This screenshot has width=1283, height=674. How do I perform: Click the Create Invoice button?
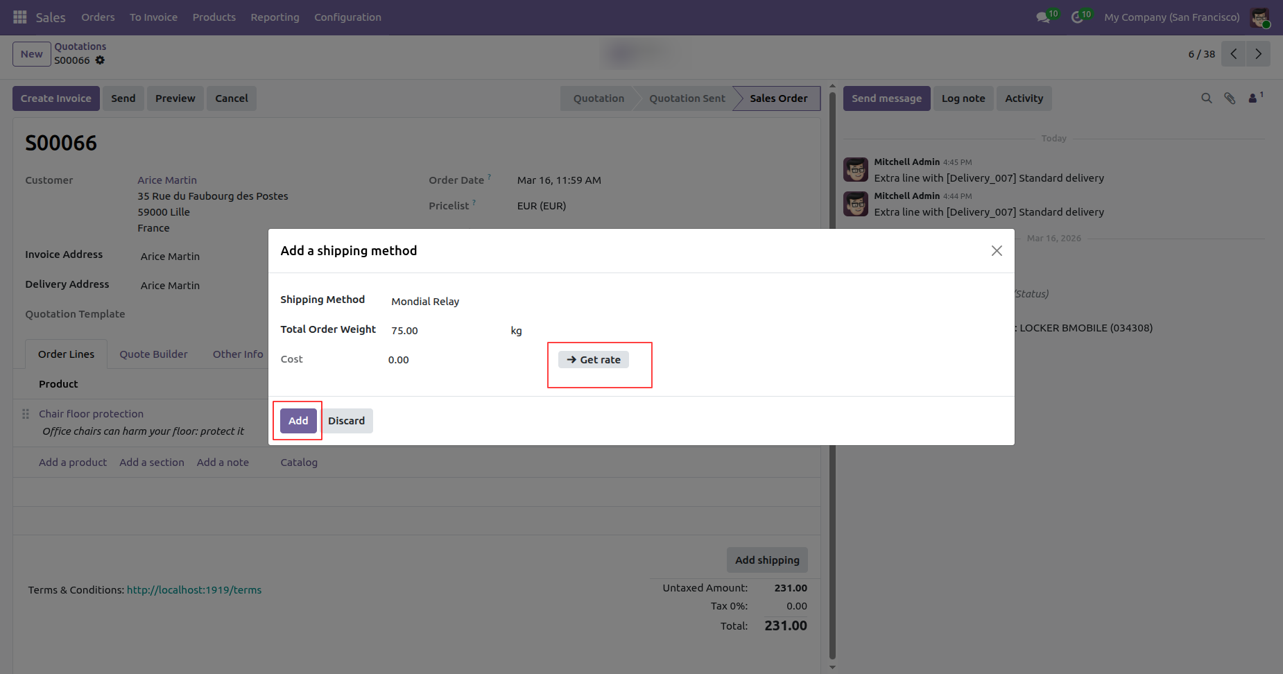pyautogui.click(x=56, y=98)
